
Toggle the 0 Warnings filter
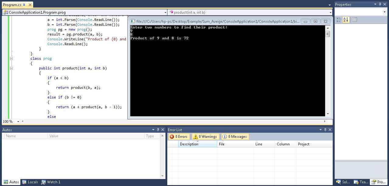[x=205, y=137]
